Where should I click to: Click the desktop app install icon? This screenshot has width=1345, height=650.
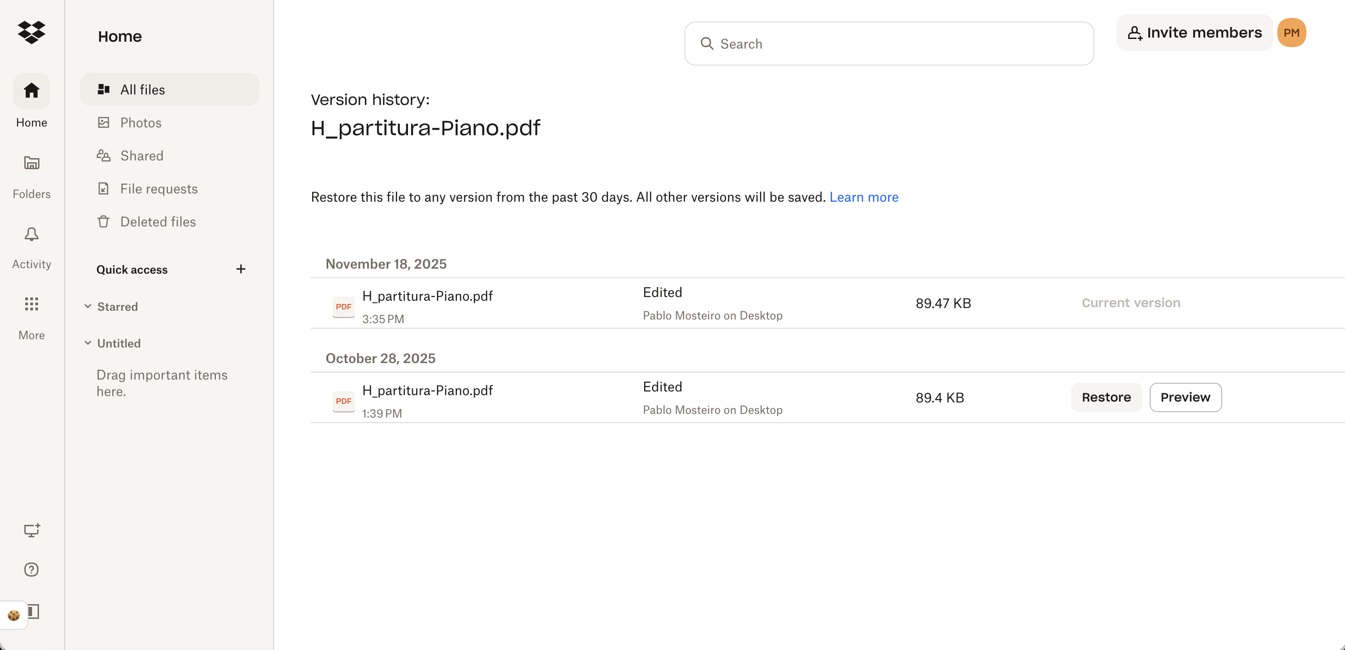[31, 530]
